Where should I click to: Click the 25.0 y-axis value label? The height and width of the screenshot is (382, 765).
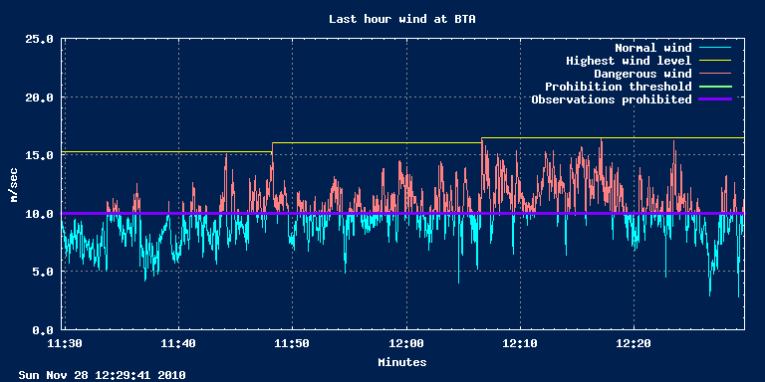[39, 39]
